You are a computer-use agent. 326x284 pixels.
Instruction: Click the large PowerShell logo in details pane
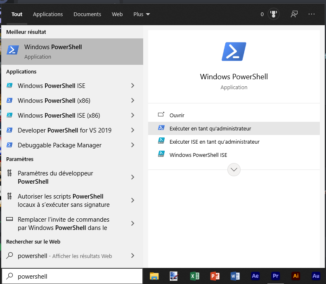[234, 52]
